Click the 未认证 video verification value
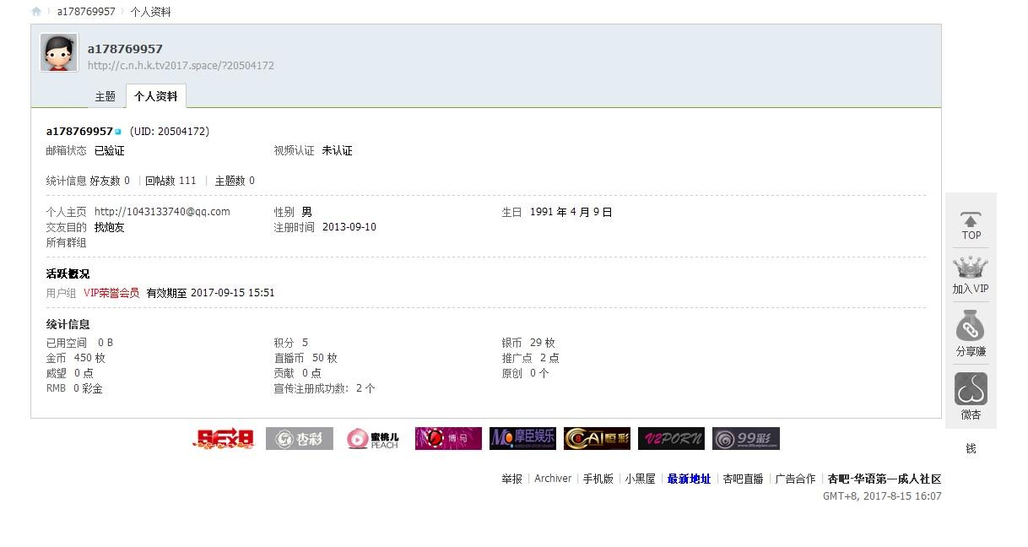Viewport: 1028px width, 547px height. (x=338, y=151)
